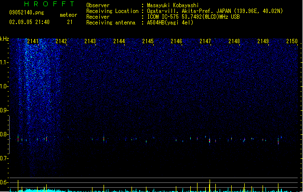Click the 2146 time marker

[x=176, y=41]
